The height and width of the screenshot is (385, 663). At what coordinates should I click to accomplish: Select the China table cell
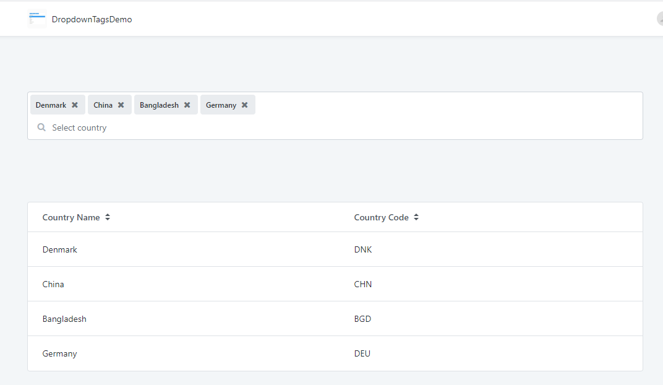[x=53, y=284]
